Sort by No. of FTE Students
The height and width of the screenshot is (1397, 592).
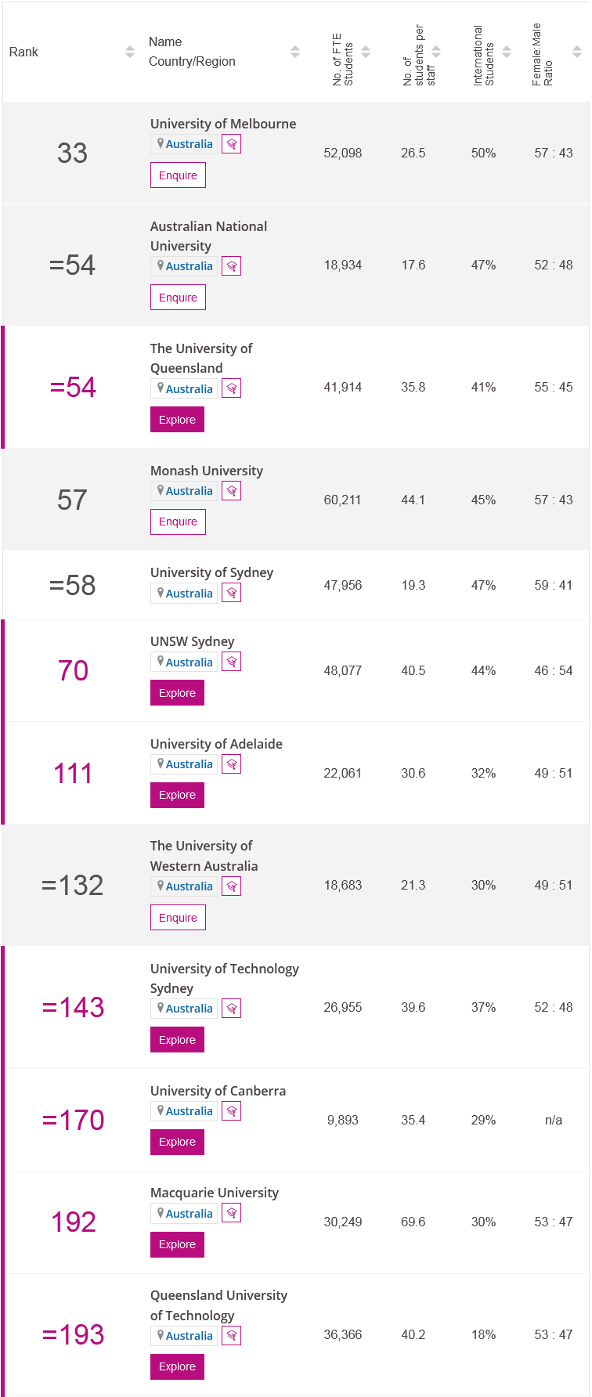(x=366, y=52)
